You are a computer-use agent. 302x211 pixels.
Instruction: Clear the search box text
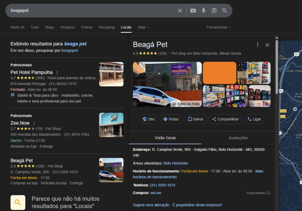click(x=180, y=11)
